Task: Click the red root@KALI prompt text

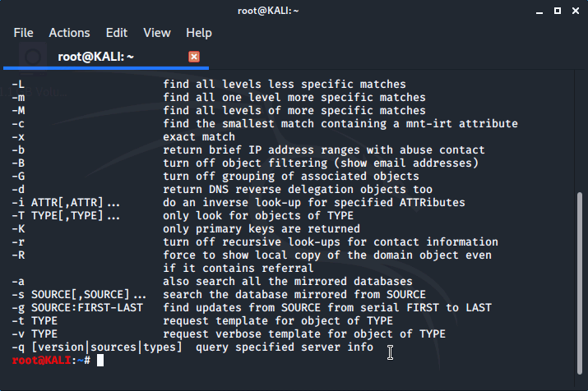Action: [x=42, y=361]
